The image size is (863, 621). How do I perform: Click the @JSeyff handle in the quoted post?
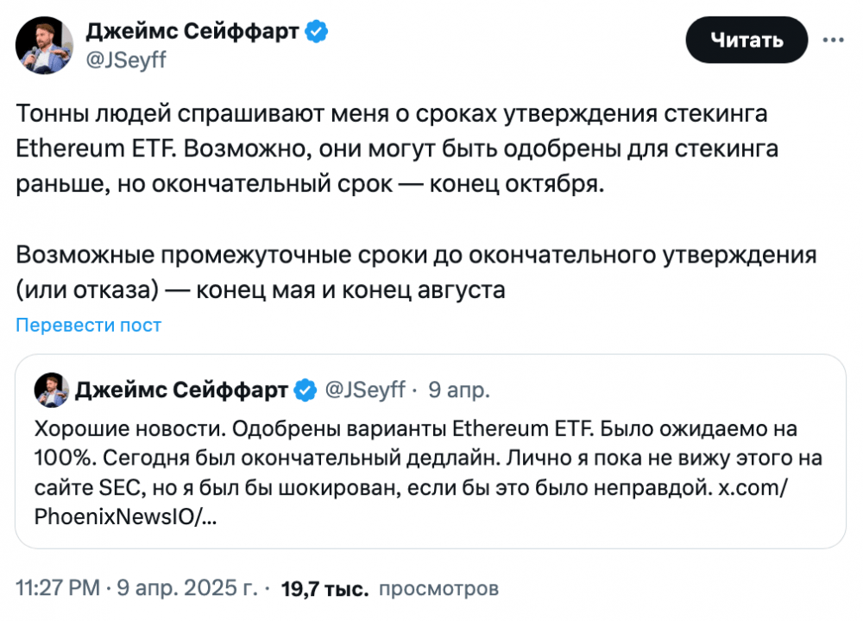(x=364, y=390)
